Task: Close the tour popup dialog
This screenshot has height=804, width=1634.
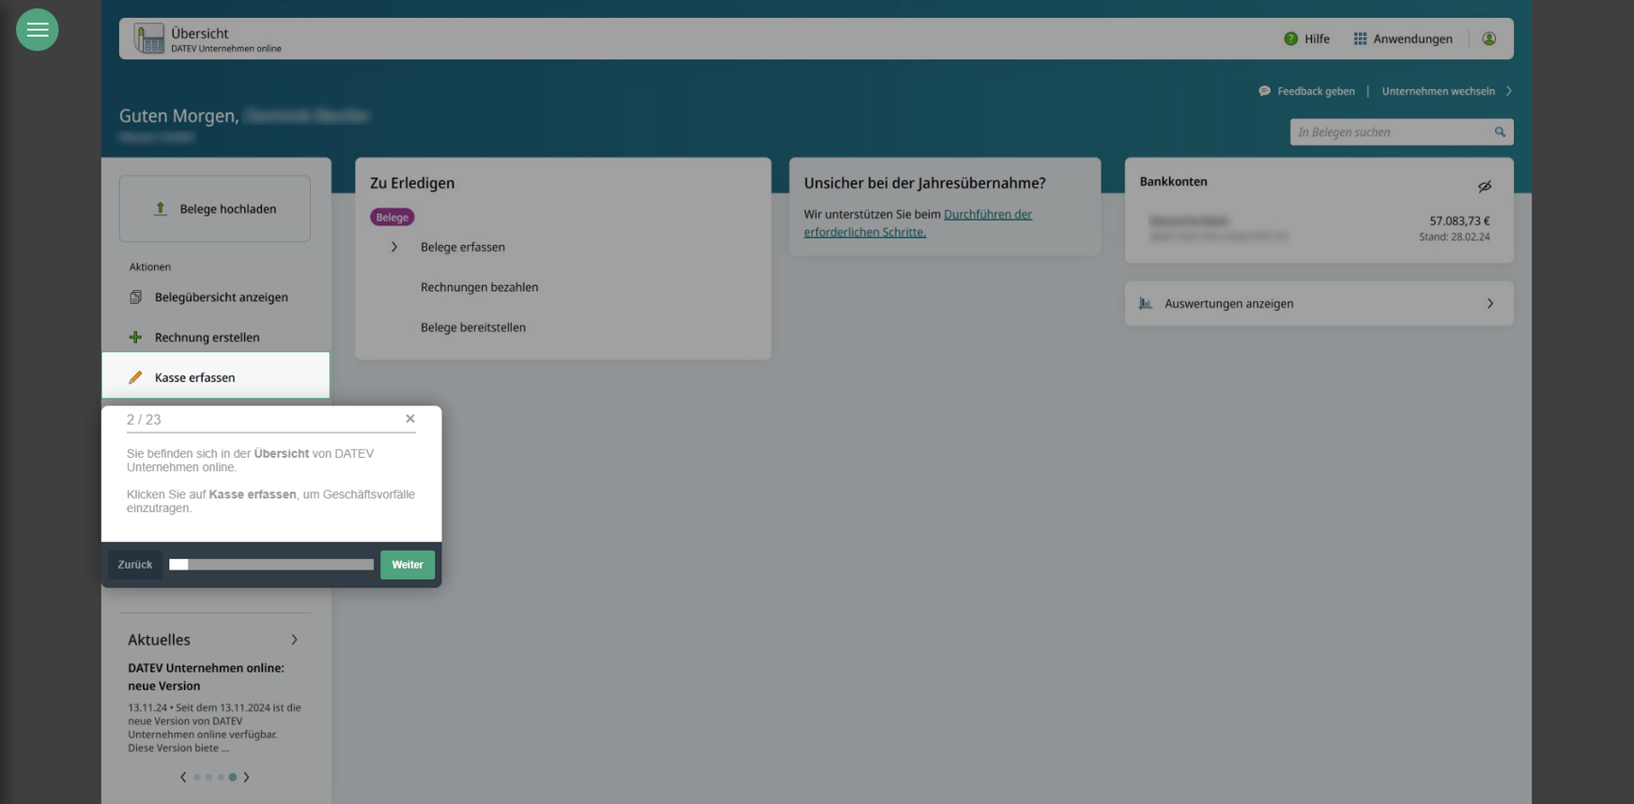Action: [x=410, y=419]
